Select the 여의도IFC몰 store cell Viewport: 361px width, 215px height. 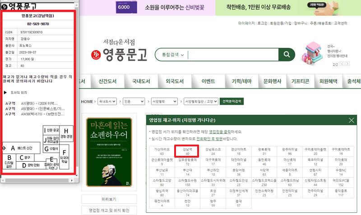[341, 182]
